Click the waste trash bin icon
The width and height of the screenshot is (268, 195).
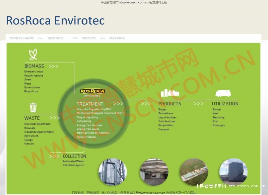[33, 107]
